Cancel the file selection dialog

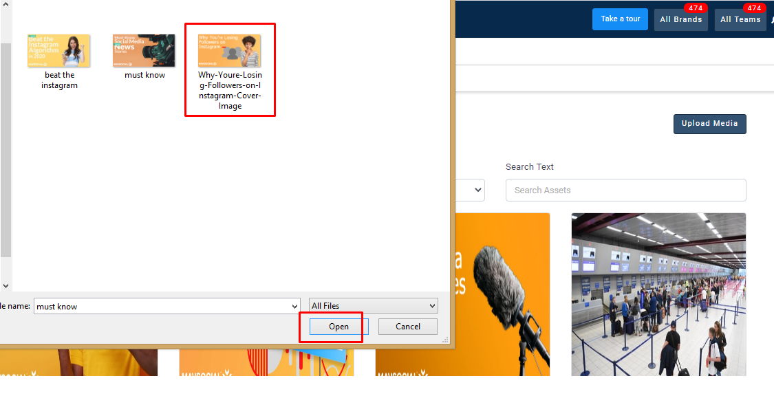click(x=407, y=327)
